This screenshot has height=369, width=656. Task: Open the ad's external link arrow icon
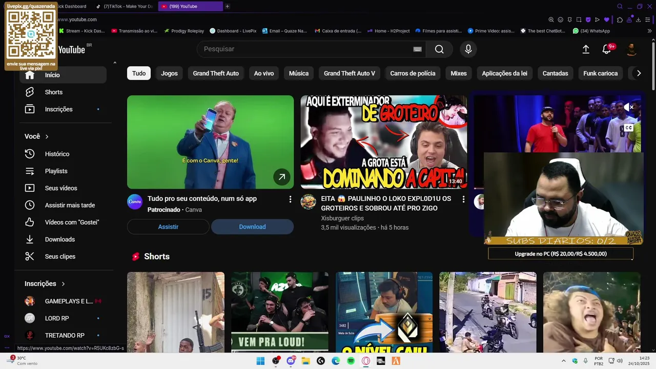coord(281,177)
